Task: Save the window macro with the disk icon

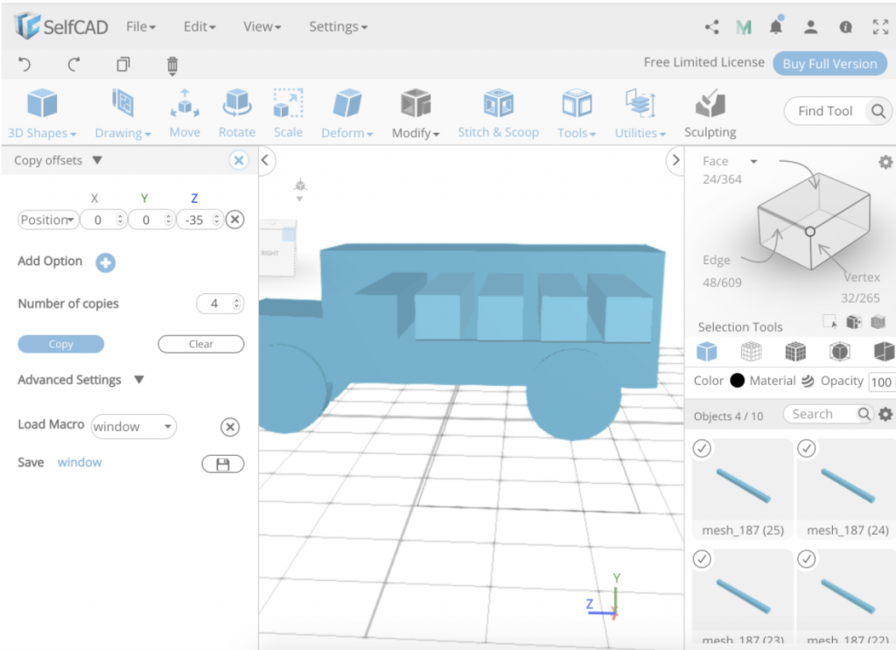Action: pyautogui.click(x=222, y=464)
